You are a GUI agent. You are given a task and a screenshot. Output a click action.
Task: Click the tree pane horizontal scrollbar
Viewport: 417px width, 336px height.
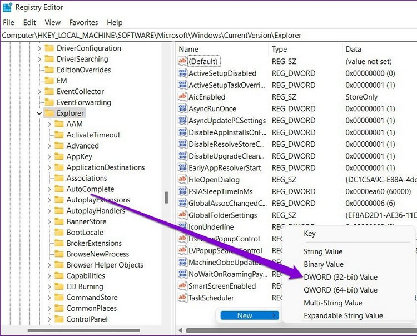pyautogui.click(x=83, y=330)
